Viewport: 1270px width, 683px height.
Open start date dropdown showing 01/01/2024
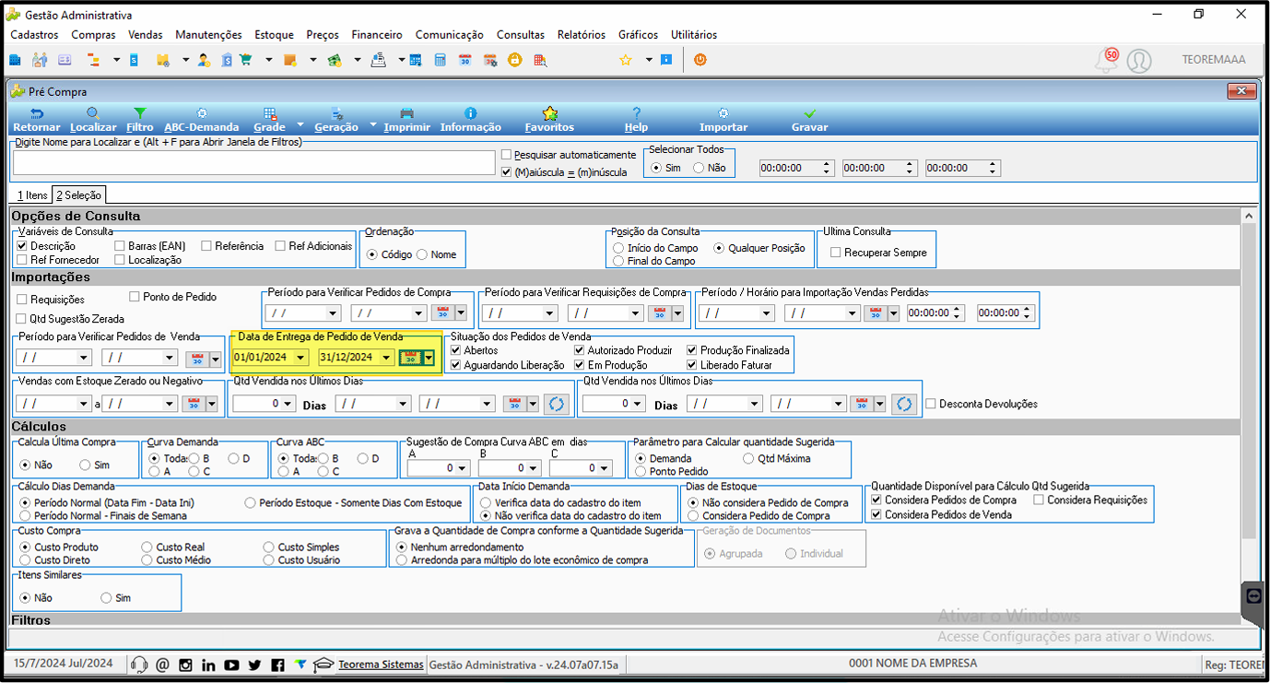300,358
